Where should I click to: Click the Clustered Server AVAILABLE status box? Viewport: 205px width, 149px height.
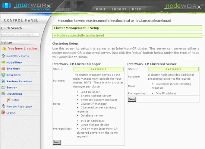(x=173, y=69)
